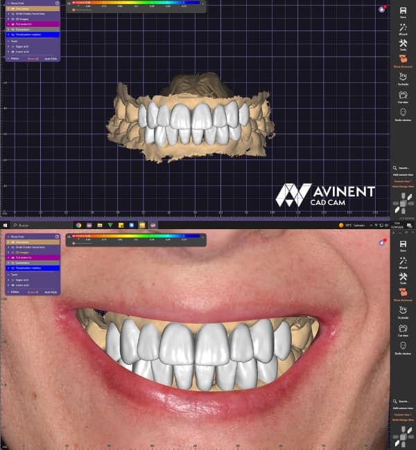Collapse Teeth section in 3D model window
Viewport: 416px width, 450px height.
click(8, 42)
